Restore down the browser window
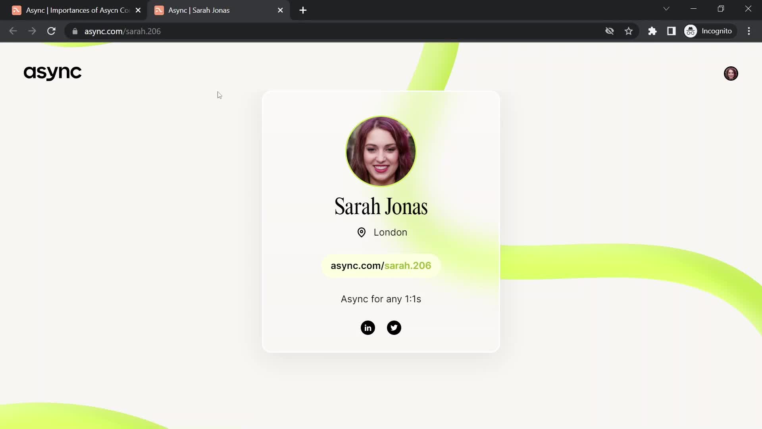762x429 pixels. point(721,9)
